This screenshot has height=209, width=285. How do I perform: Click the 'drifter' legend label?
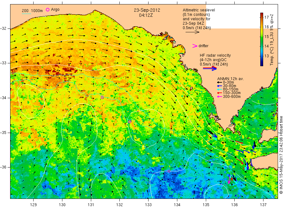point(203,46)
